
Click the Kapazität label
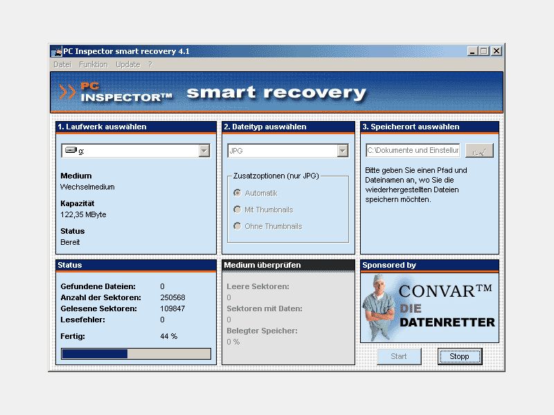(78, 203)
